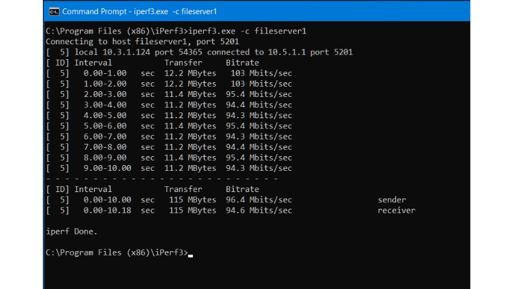The height and width of the screenshot is (289, 513).
Task: Click 'Connecting to host fileserver1, port 5201'
Action: click(142, 42)
